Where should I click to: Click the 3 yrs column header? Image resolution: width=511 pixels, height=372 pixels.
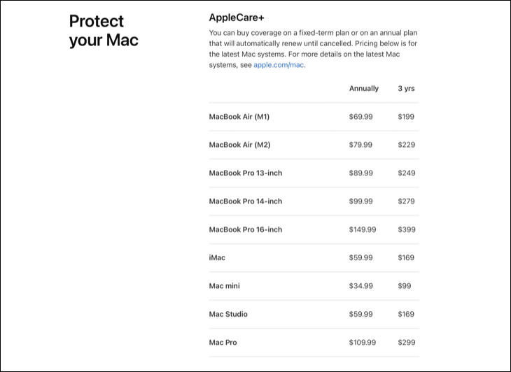tap(406, 89)
